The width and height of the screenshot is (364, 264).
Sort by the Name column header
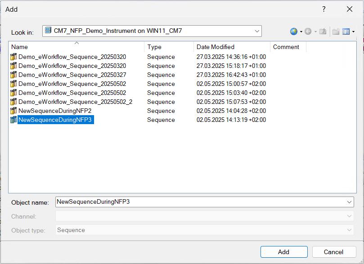click(x=76, y=47)
